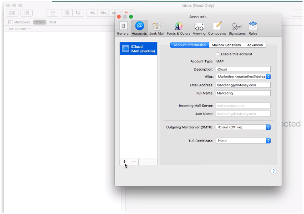Click the add account plus button
This screenshot has height=214, width=304.
[124, 162]
